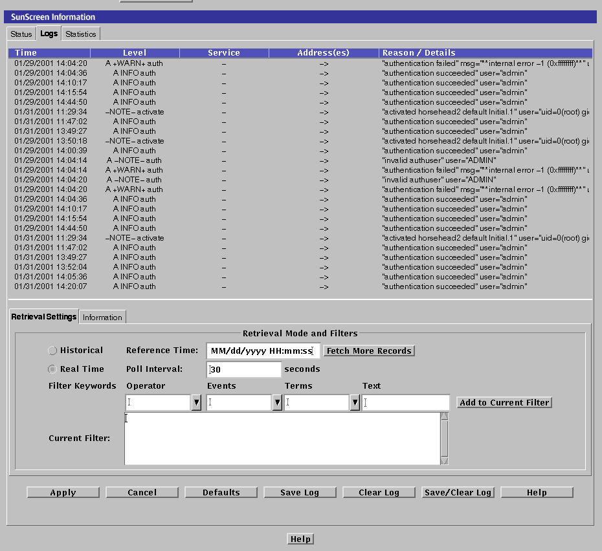Click the filter Text input field
The height and width of the screenshot is (551, 602).
click(x=405, y=402)
